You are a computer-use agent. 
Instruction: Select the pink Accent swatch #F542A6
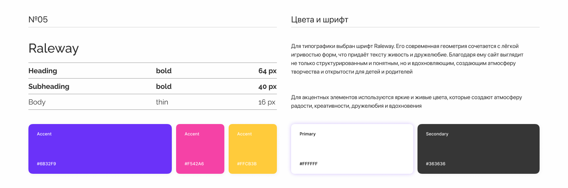tap(200, 149)
